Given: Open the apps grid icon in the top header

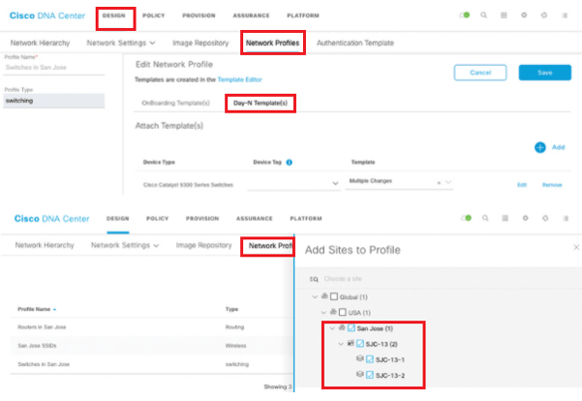Looking at the screenshot, I should point(504,15).
